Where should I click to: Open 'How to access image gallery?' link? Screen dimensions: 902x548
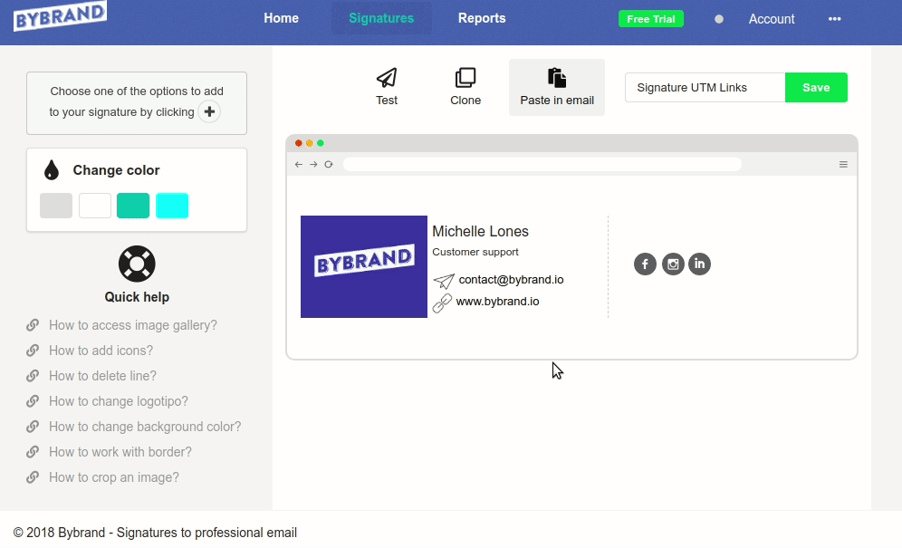click(x=133, y=325)
